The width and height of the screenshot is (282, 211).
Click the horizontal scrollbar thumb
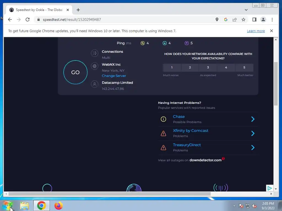(110, 194)
